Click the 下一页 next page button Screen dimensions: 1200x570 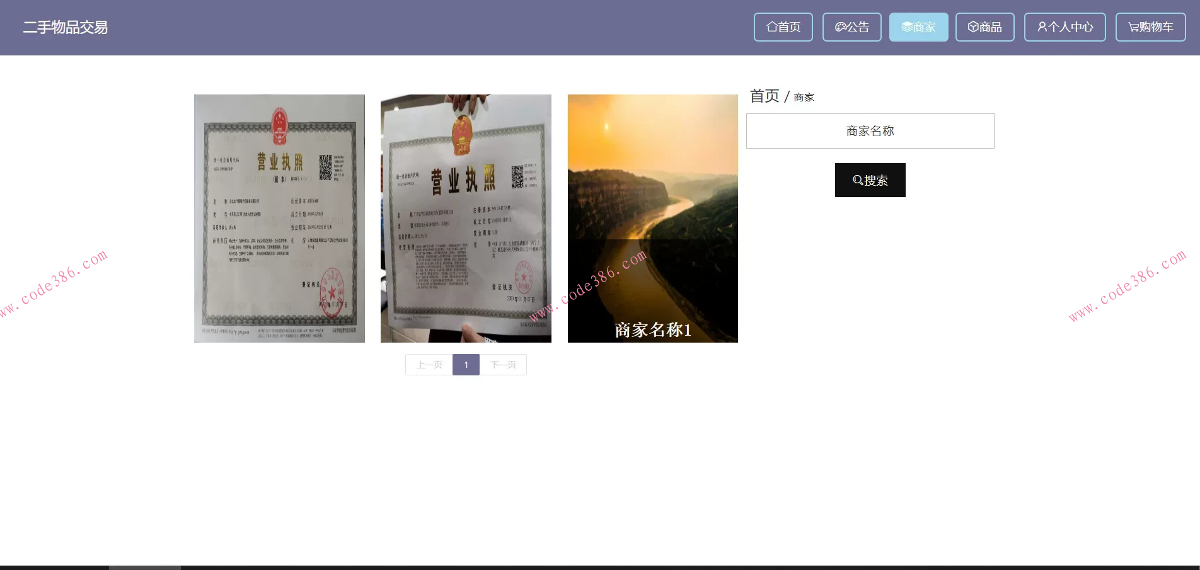click(x=503, y=365)
